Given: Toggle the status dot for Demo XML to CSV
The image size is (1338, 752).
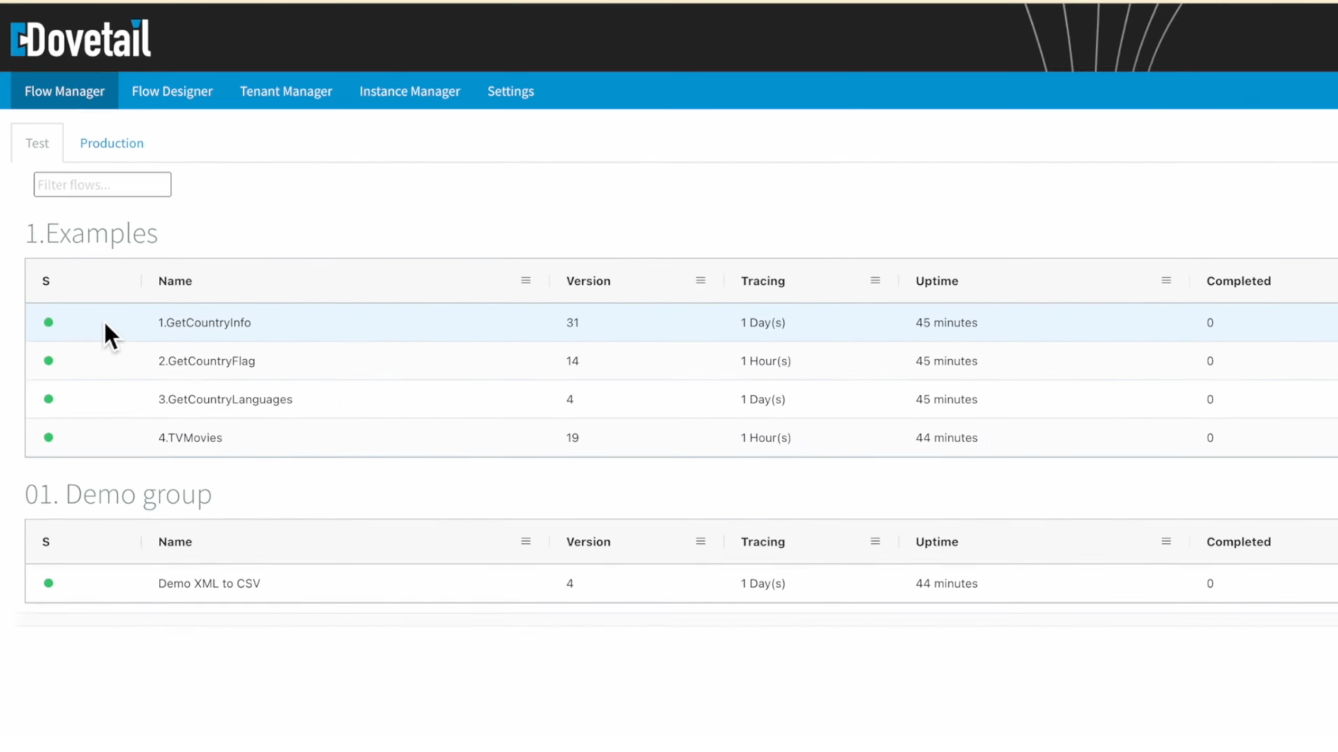Looking at the screenshot, I should click(48, 583).
